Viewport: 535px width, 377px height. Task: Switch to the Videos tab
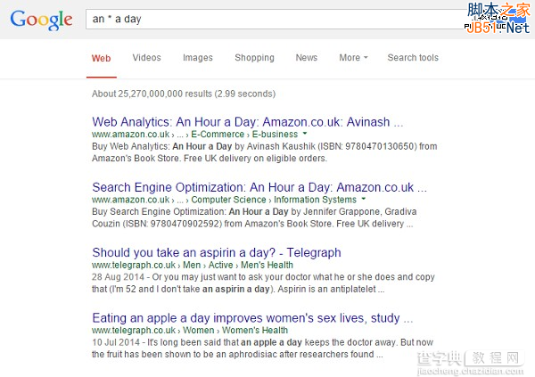tap(147, 58)
